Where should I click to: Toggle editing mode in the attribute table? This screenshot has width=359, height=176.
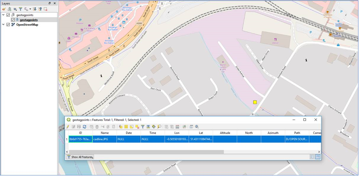pos(67,127)
